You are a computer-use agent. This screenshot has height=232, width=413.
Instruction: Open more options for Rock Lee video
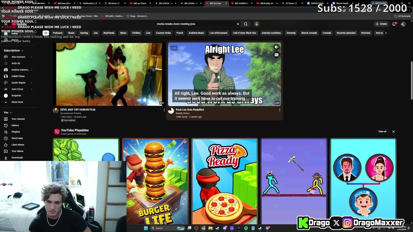[279, 110]
